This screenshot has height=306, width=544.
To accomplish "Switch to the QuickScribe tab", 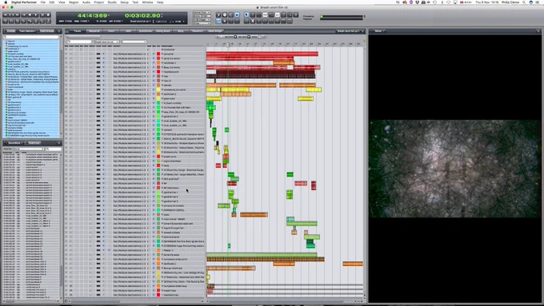I will point(146,31).
